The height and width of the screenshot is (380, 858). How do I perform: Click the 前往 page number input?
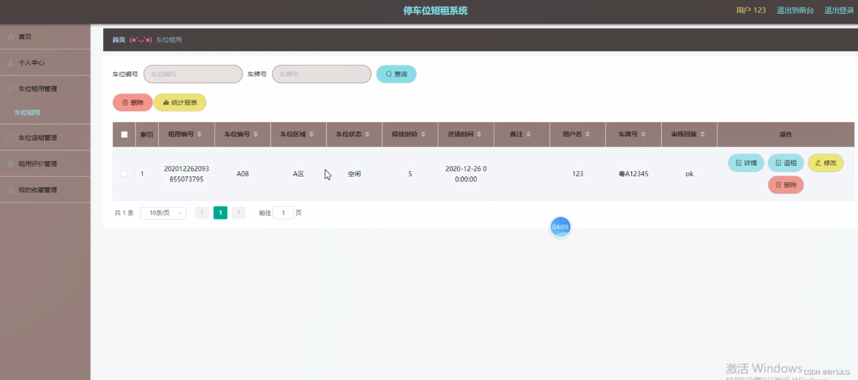tap(283, 213)
